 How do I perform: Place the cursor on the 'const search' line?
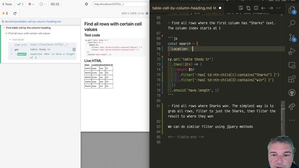pos(183,43)
